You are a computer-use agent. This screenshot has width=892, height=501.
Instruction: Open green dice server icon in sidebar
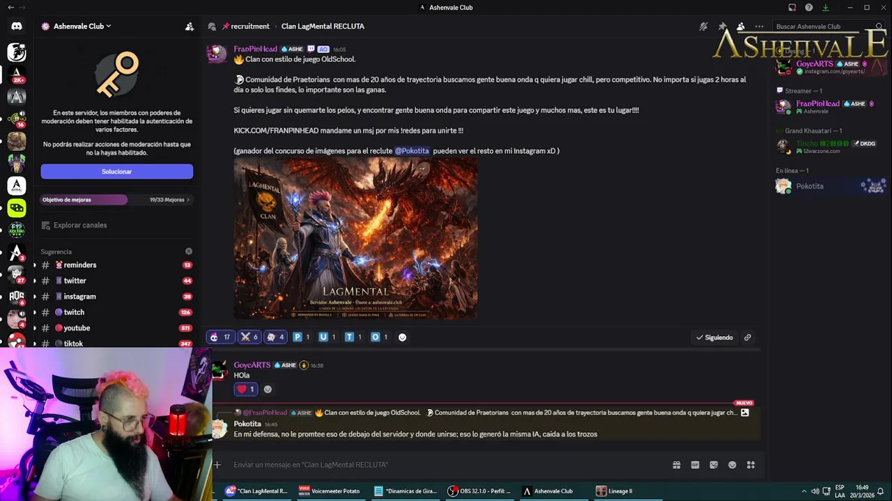(x=17, y=207)
